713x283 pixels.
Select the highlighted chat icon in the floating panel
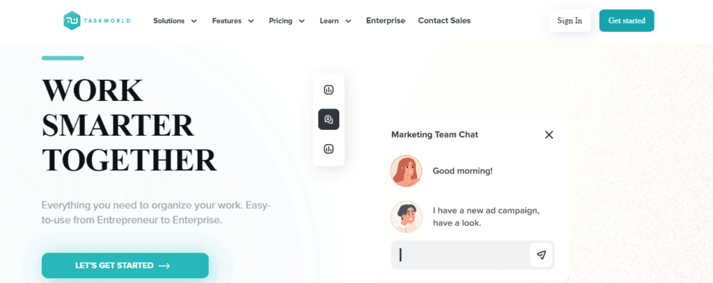point(329,120)
